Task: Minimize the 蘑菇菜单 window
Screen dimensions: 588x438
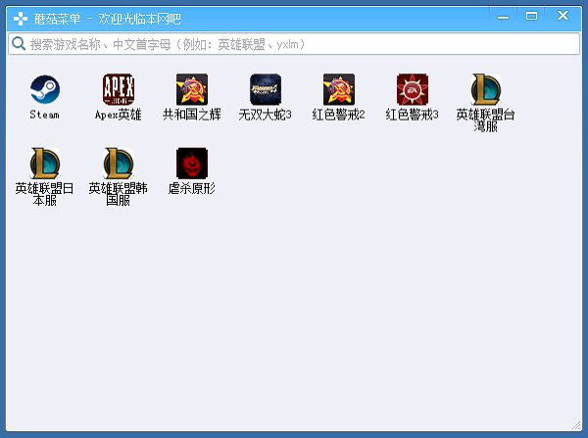Action: click(x=504, y=17)
